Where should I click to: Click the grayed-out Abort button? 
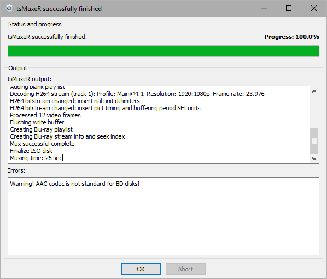coord(185,269)
